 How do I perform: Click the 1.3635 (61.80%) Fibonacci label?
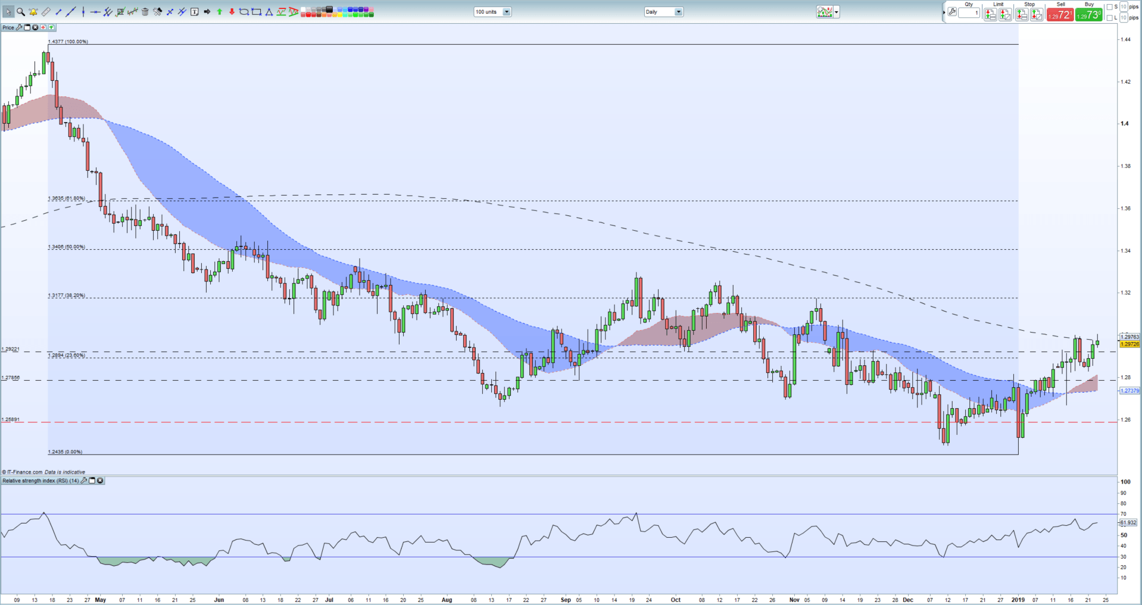coord(66,198)
